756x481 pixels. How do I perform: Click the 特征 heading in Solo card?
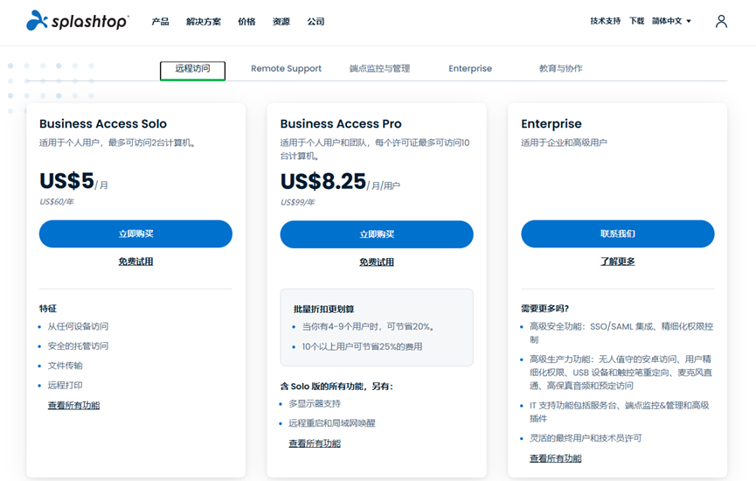click(48, 309)
